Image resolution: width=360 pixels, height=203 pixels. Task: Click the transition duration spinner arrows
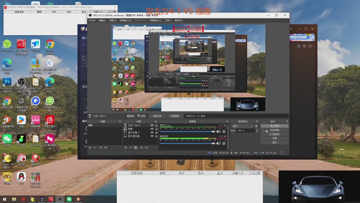coord(256,130)
